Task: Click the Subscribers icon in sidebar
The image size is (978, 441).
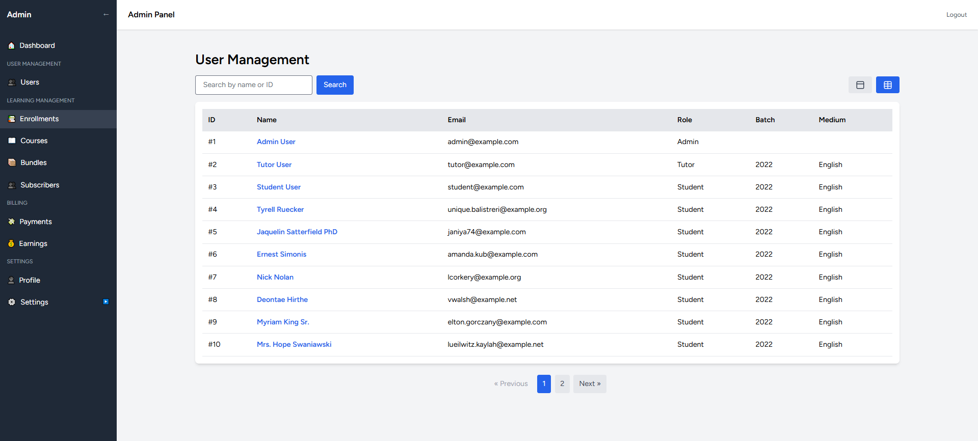Action: coord(12,185)
